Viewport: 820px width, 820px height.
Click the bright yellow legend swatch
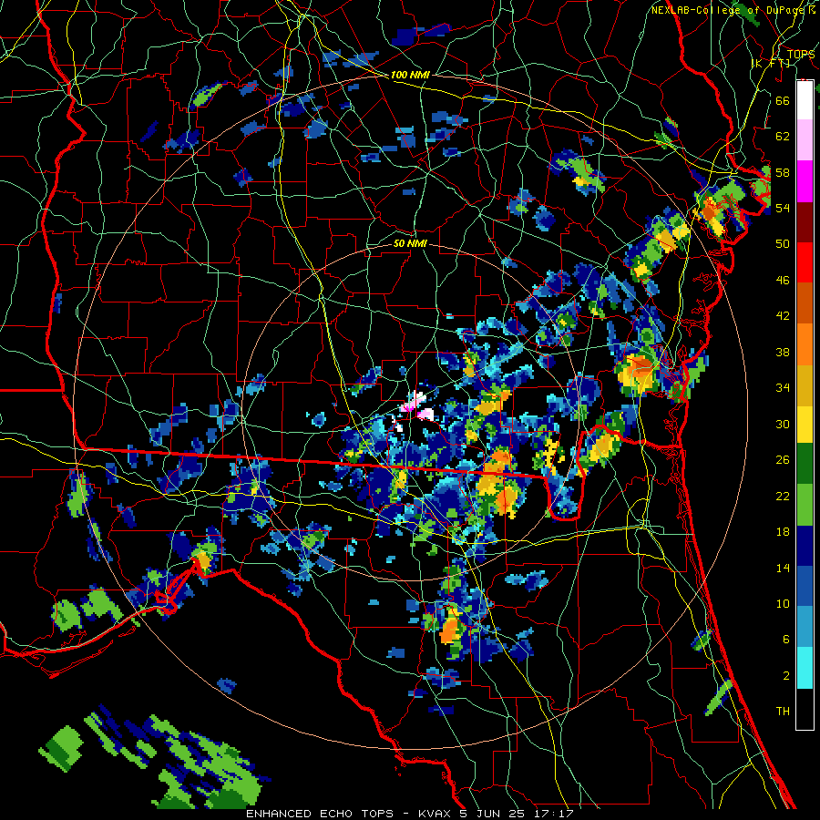805,425
